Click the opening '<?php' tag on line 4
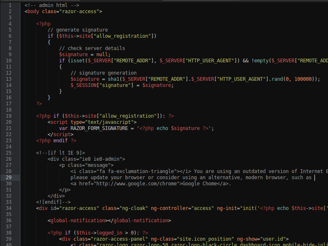Image resolution: width=328 pixels, height=246 pixels. [43, 24]
